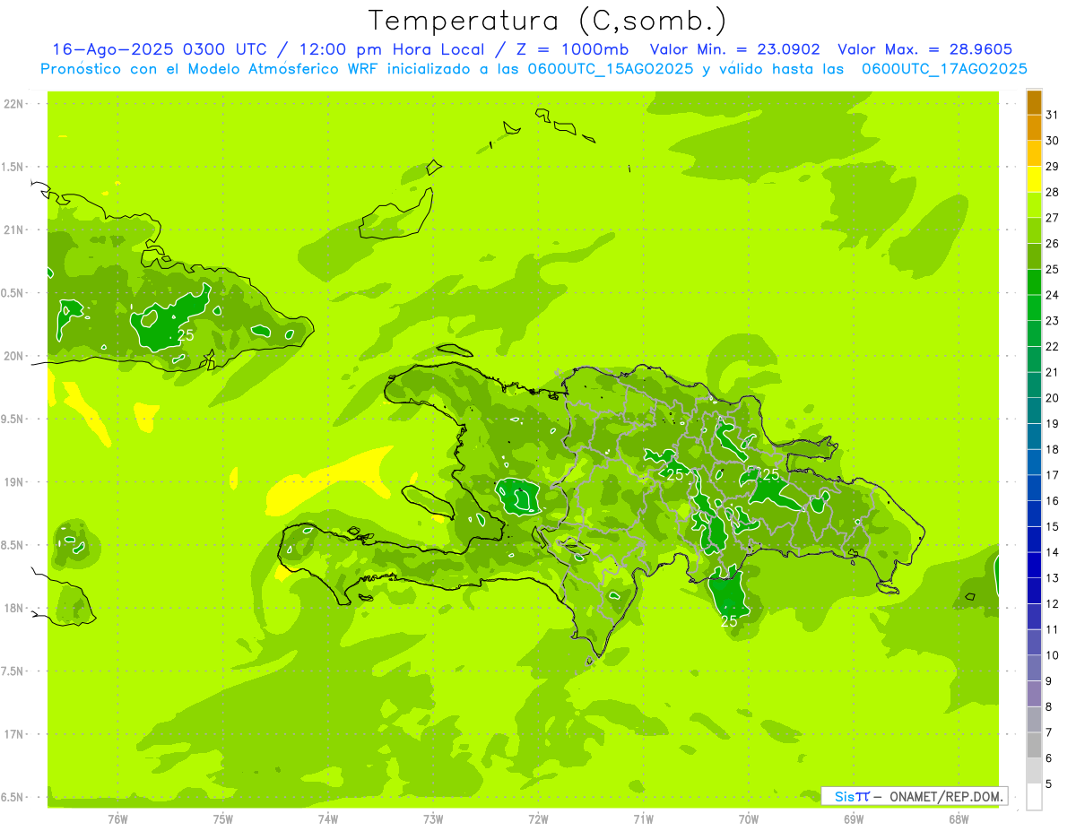Click the "73W" longitude label
The width and height of the screenshot is (1076, 831).
433,819
